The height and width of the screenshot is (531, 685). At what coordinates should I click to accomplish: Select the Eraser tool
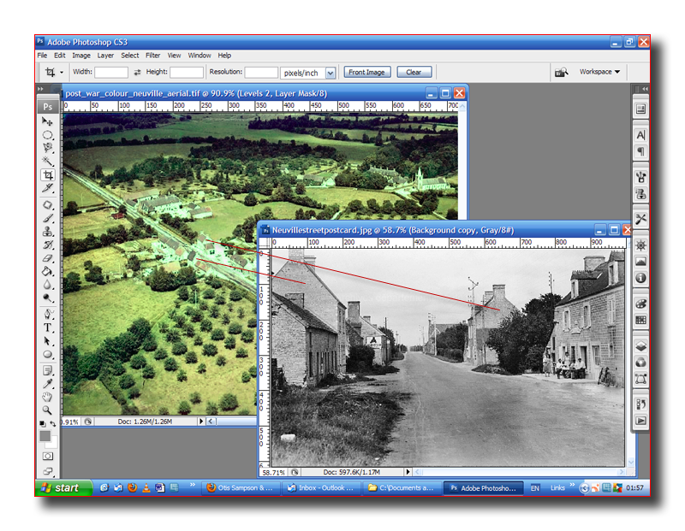tap(47, 258)
